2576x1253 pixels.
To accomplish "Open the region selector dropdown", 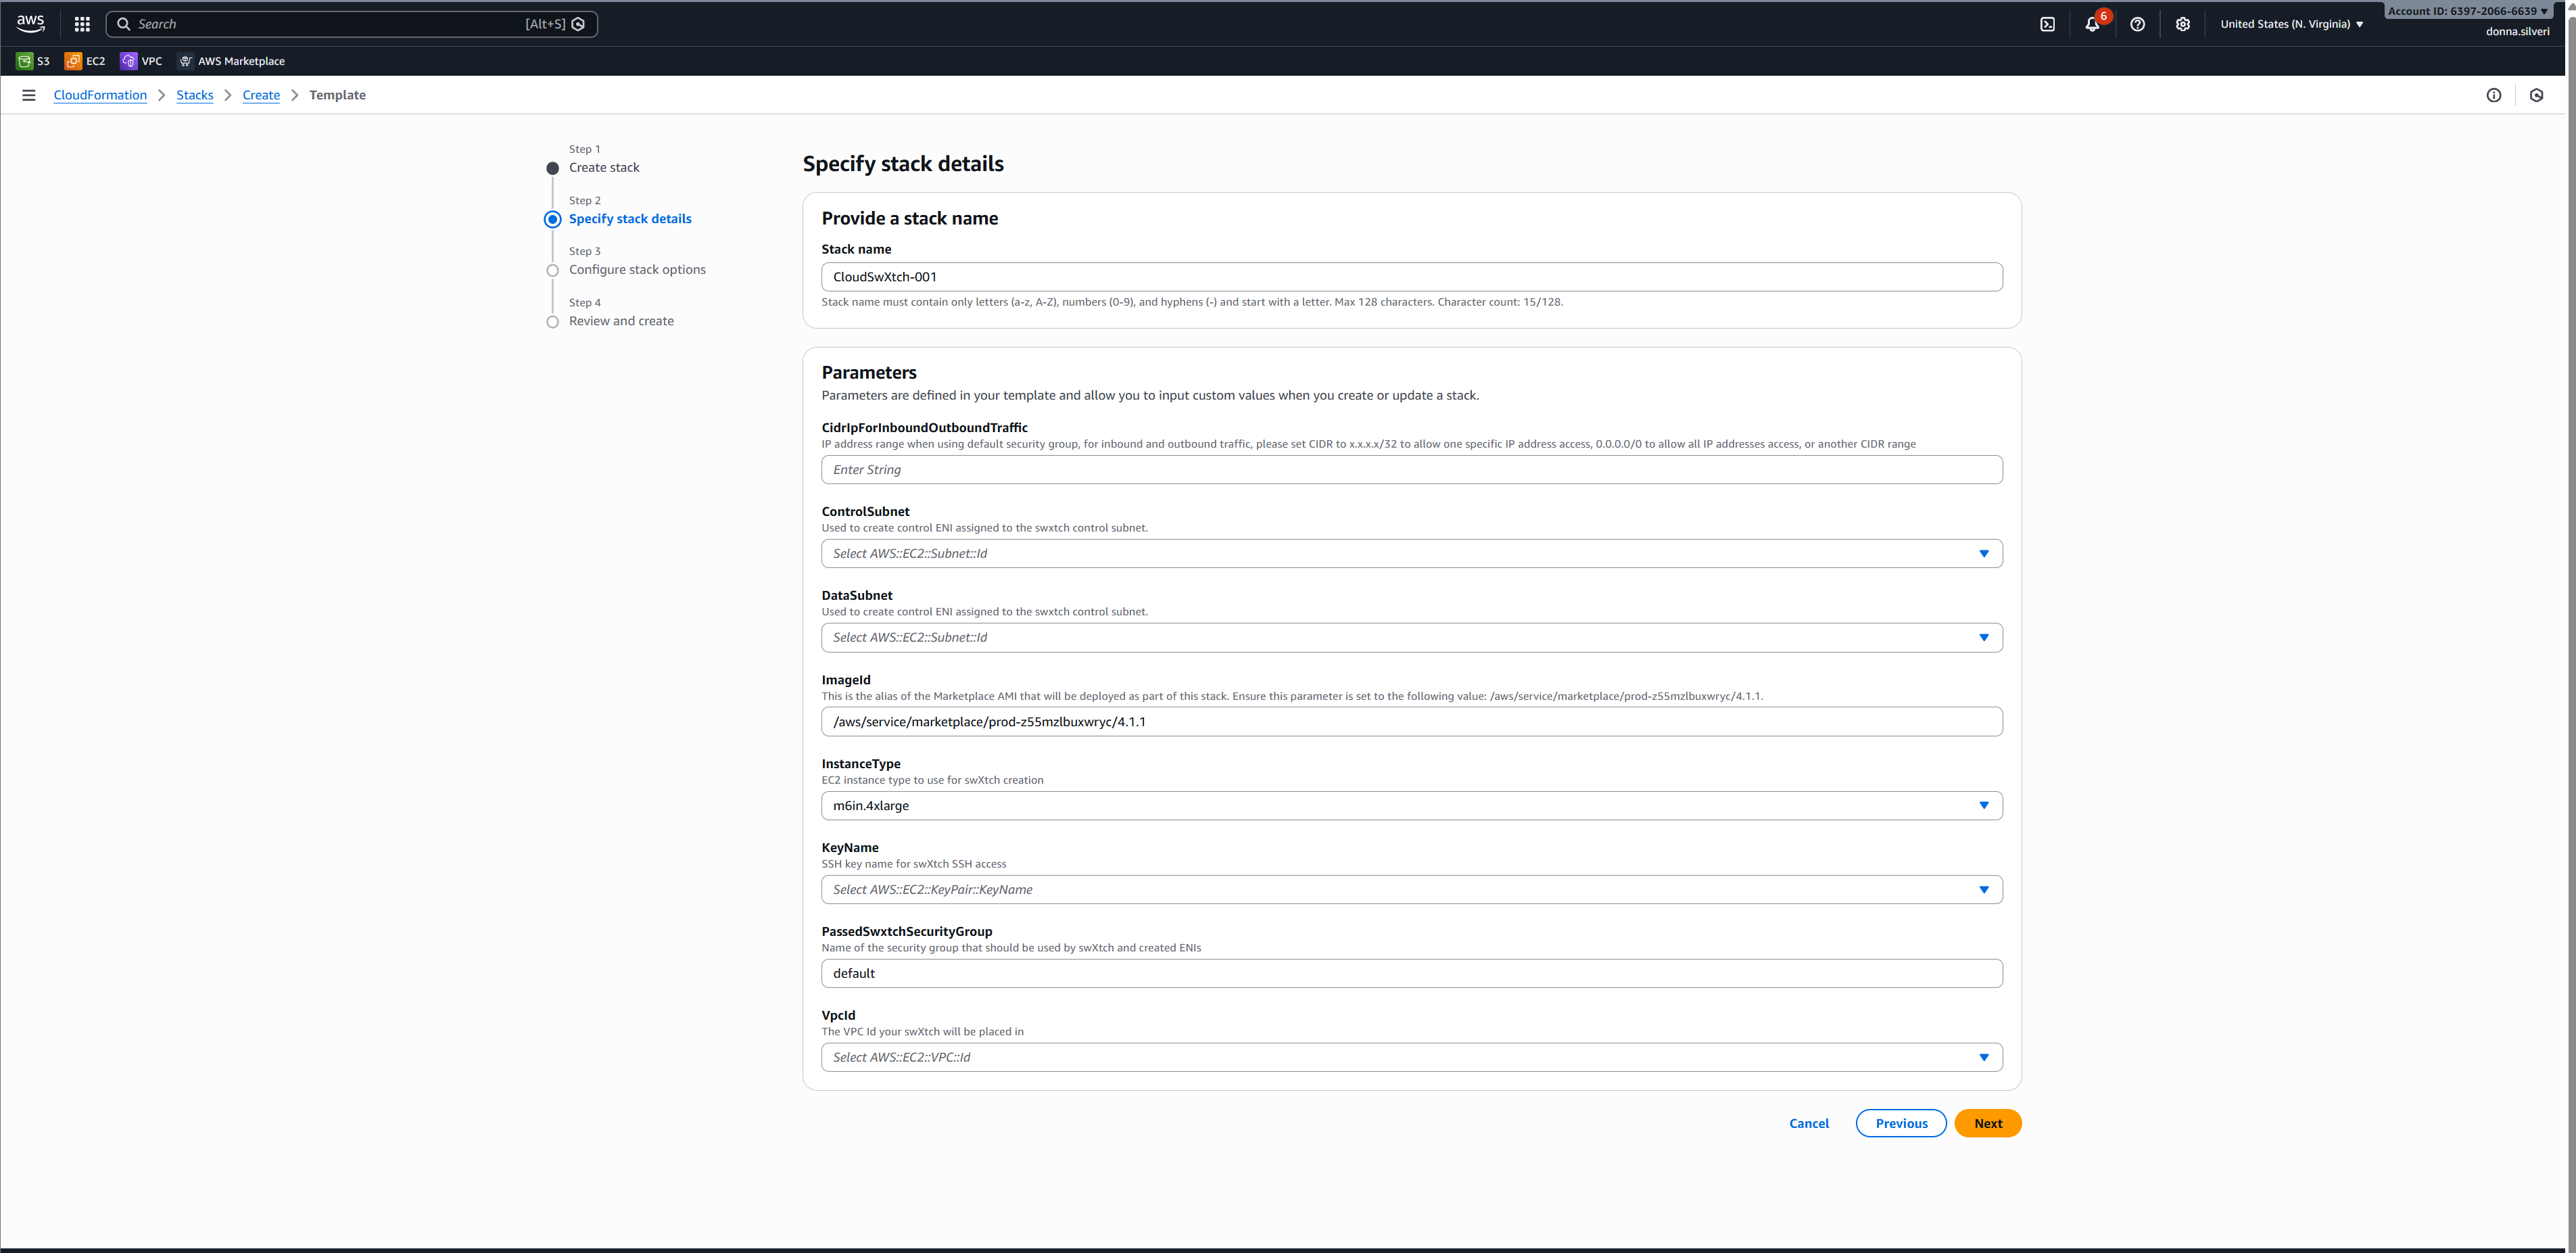I will (2291, 24).
